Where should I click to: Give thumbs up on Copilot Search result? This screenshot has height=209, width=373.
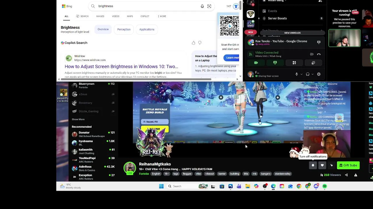193,43
